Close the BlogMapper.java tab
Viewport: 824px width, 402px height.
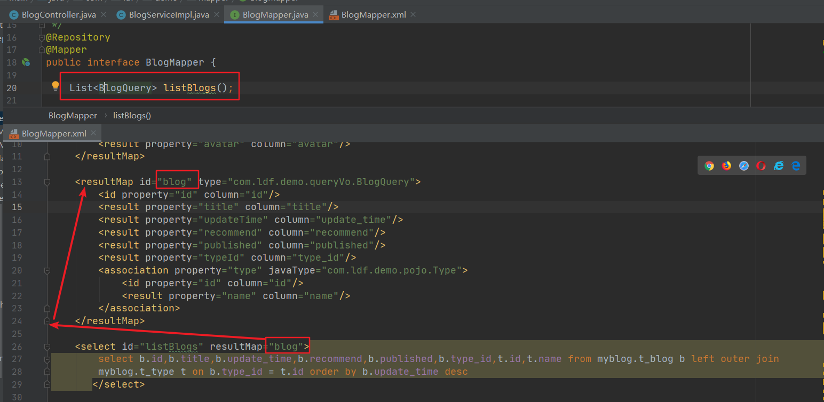point(315,14)
